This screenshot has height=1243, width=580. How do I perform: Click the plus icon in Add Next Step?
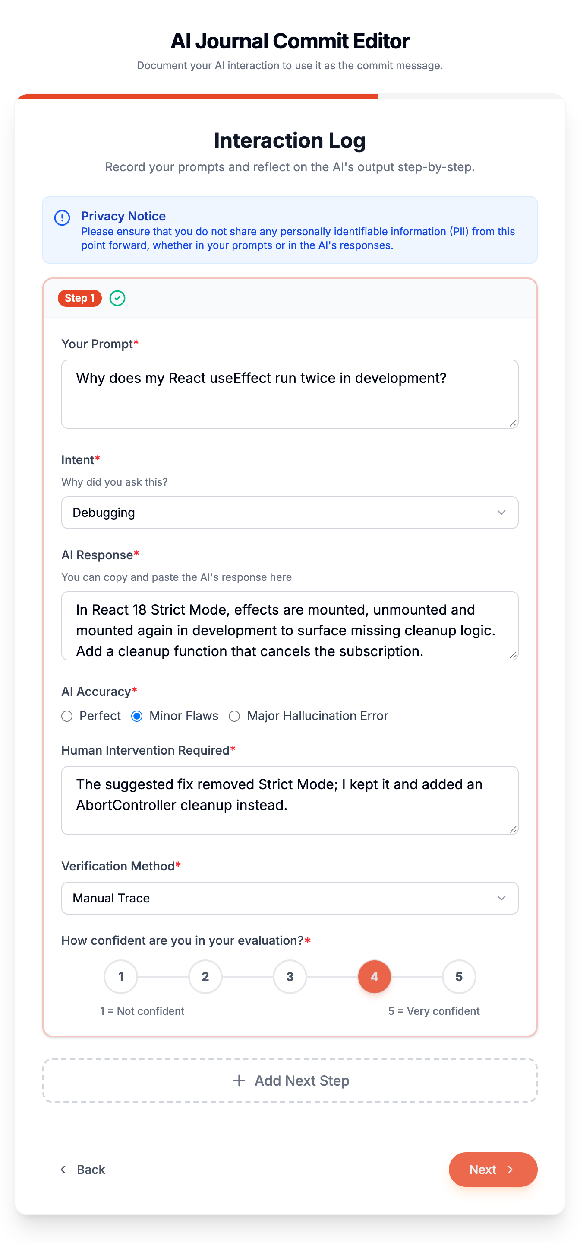tap(239, 1080)
